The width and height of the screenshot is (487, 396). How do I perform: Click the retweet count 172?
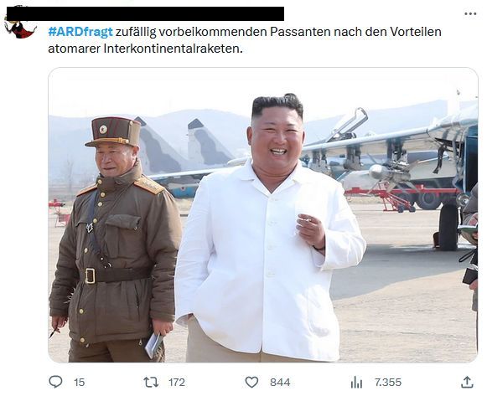177,383
